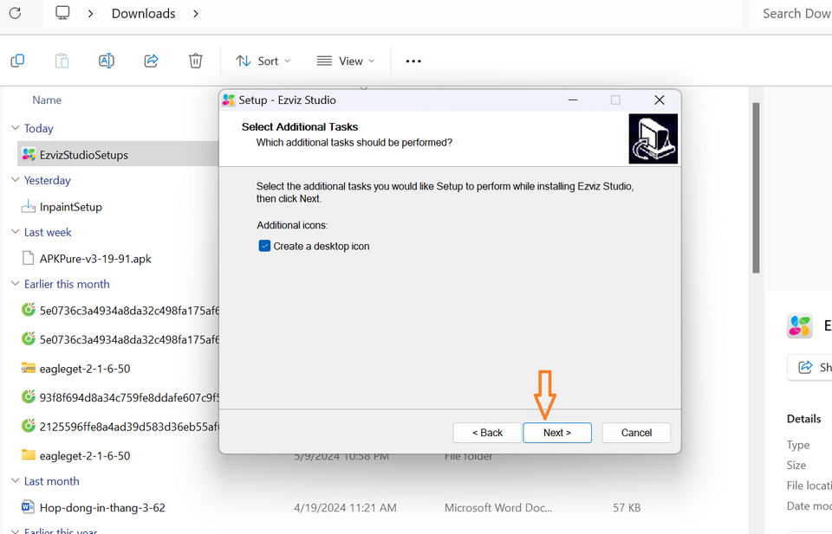Click the Copy icon in Explorer toolbar
Viewport: 832px width, 534px height.
[17, 61]
